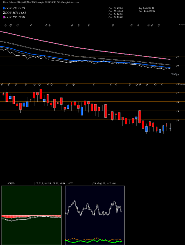Select the 'DOW MT: 14.83' legend text
This screenshot has height=245, width=185.
pyautogui.click(x=16, y=13)
